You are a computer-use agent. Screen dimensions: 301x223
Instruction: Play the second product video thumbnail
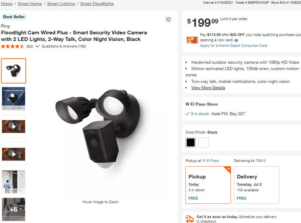[x=14, y=154]
